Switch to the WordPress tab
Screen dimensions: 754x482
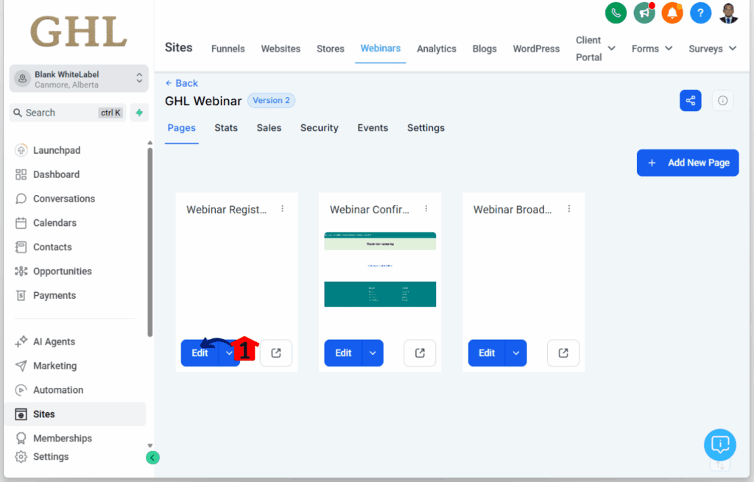point(536,49)
